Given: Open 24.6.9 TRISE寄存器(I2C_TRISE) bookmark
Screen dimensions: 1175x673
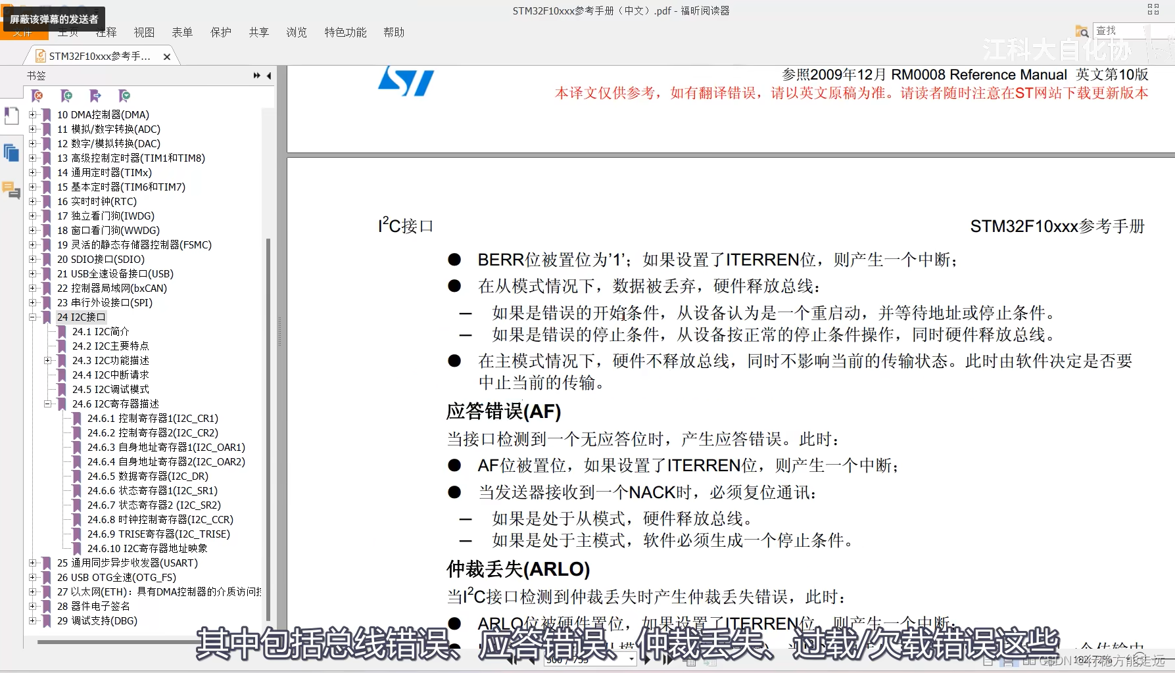Looking at the screenshot, I should point(158,534).
